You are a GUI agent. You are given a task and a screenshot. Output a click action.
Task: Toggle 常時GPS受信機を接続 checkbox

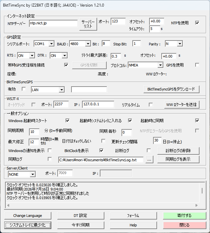(x=66, y=65)
